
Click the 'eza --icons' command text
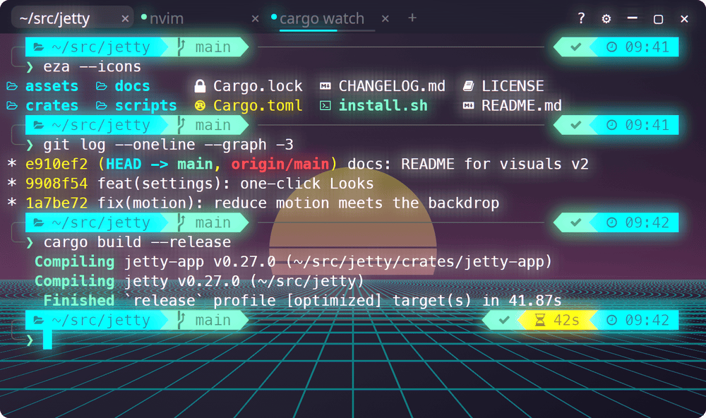pyautogui.click(x=92, y=66)
